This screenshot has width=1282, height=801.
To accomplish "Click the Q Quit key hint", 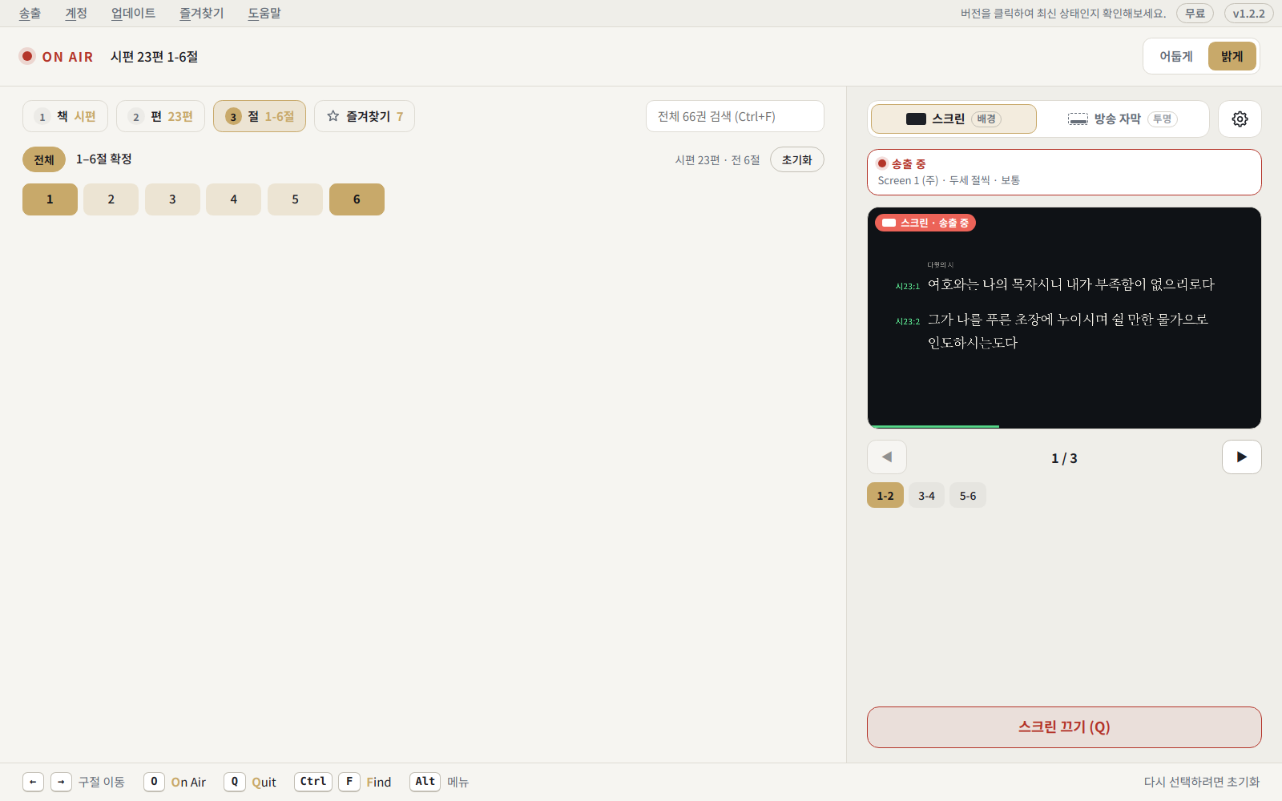I will point(250,782).
